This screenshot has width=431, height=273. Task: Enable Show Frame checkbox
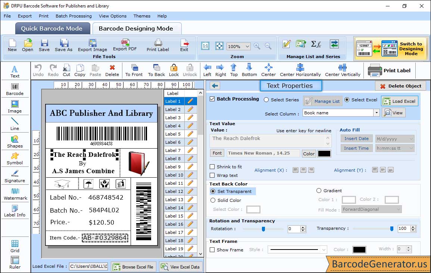point(212,250)
